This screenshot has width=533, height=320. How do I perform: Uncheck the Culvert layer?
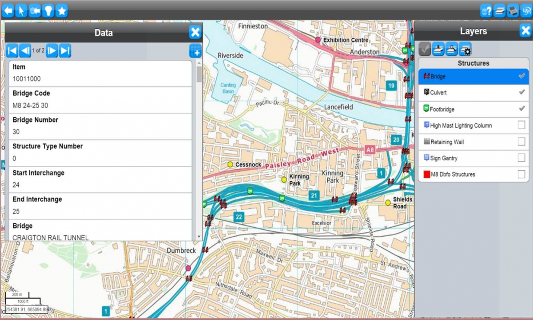(521, 93)
